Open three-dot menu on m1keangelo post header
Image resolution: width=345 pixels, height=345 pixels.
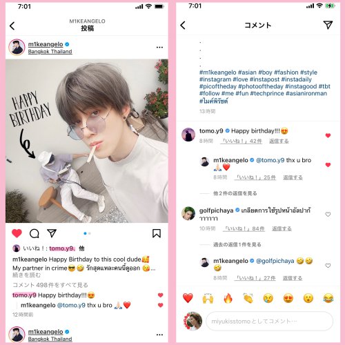(x=159, y=47)
